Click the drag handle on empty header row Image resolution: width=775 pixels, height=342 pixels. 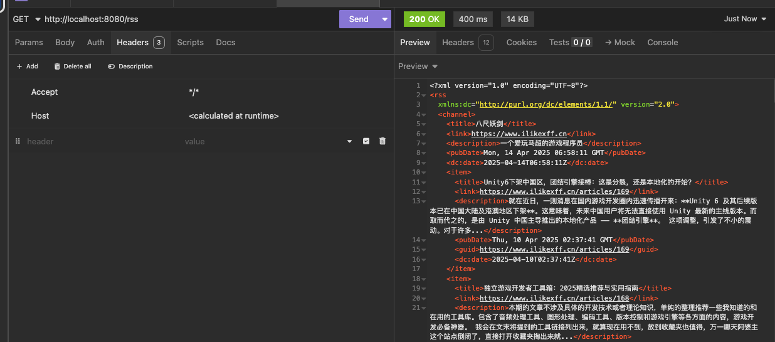pyautogui.click(x=18, y=141)
